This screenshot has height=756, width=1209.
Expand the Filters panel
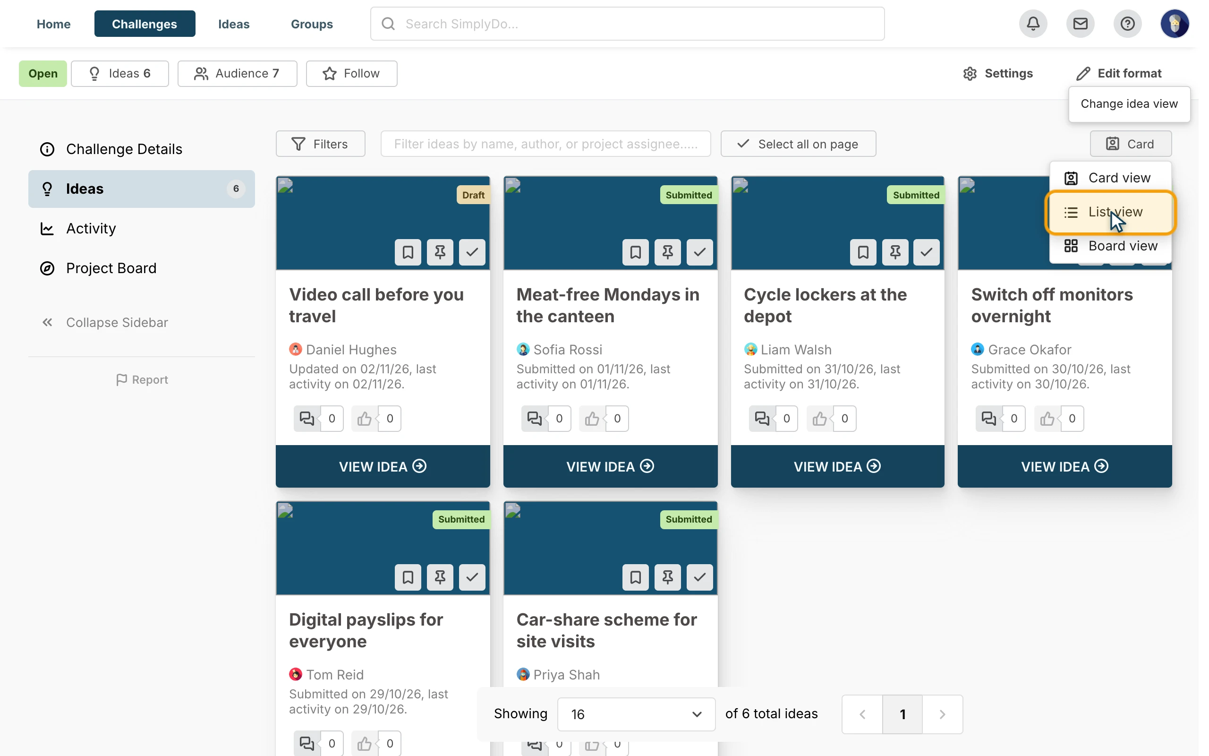click(x=320, y=144)
